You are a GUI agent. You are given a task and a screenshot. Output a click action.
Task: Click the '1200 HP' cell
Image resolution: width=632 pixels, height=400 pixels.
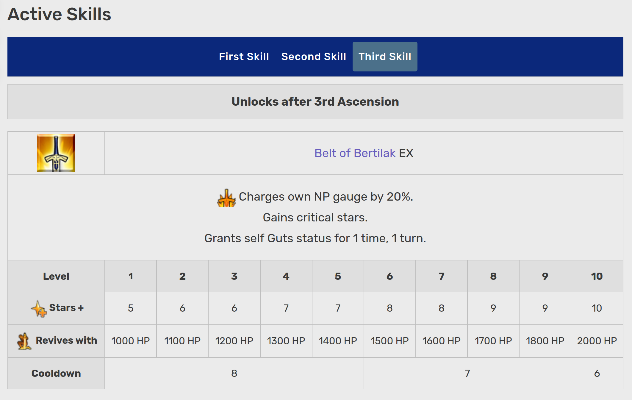coord(234,341)
